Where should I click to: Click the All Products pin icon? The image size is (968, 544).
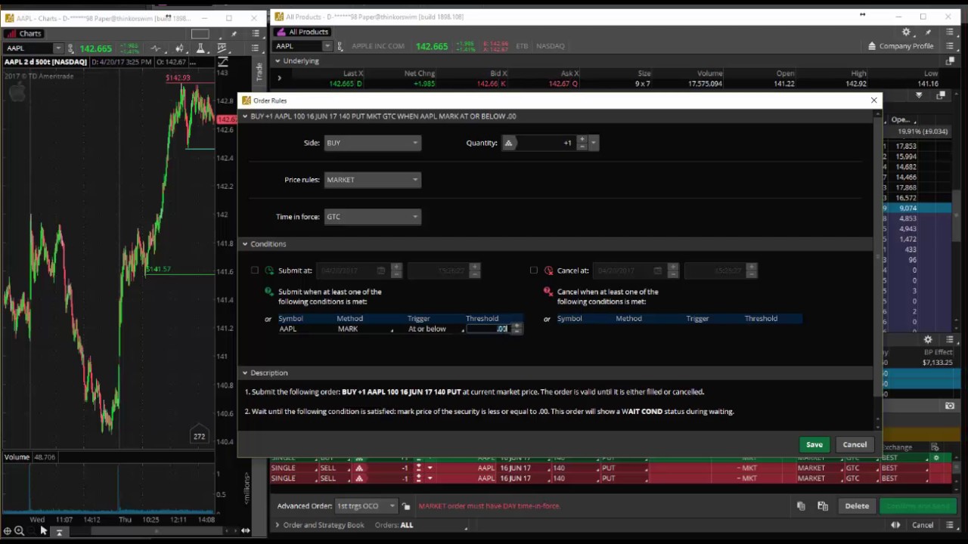[929, 32]
